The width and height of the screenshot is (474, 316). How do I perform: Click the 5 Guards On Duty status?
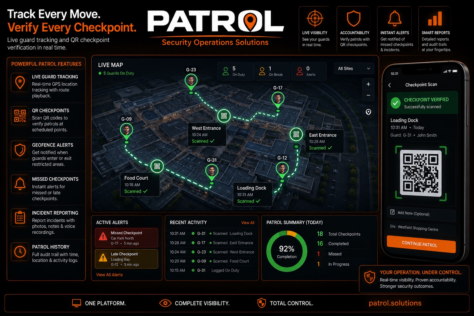click(x=116, y=73)
